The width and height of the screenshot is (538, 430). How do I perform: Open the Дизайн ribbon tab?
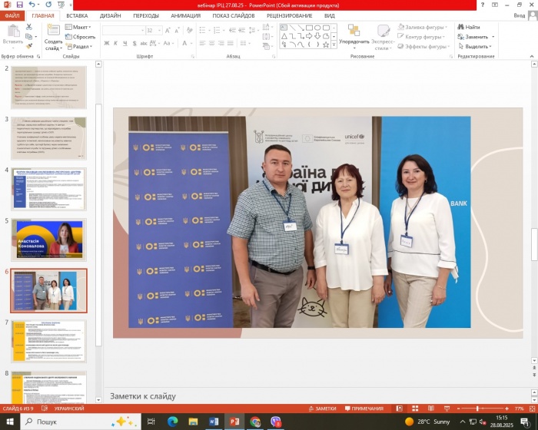pos(110,15)
